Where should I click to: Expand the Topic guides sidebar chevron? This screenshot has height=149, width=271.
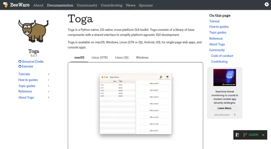(48, 86)
